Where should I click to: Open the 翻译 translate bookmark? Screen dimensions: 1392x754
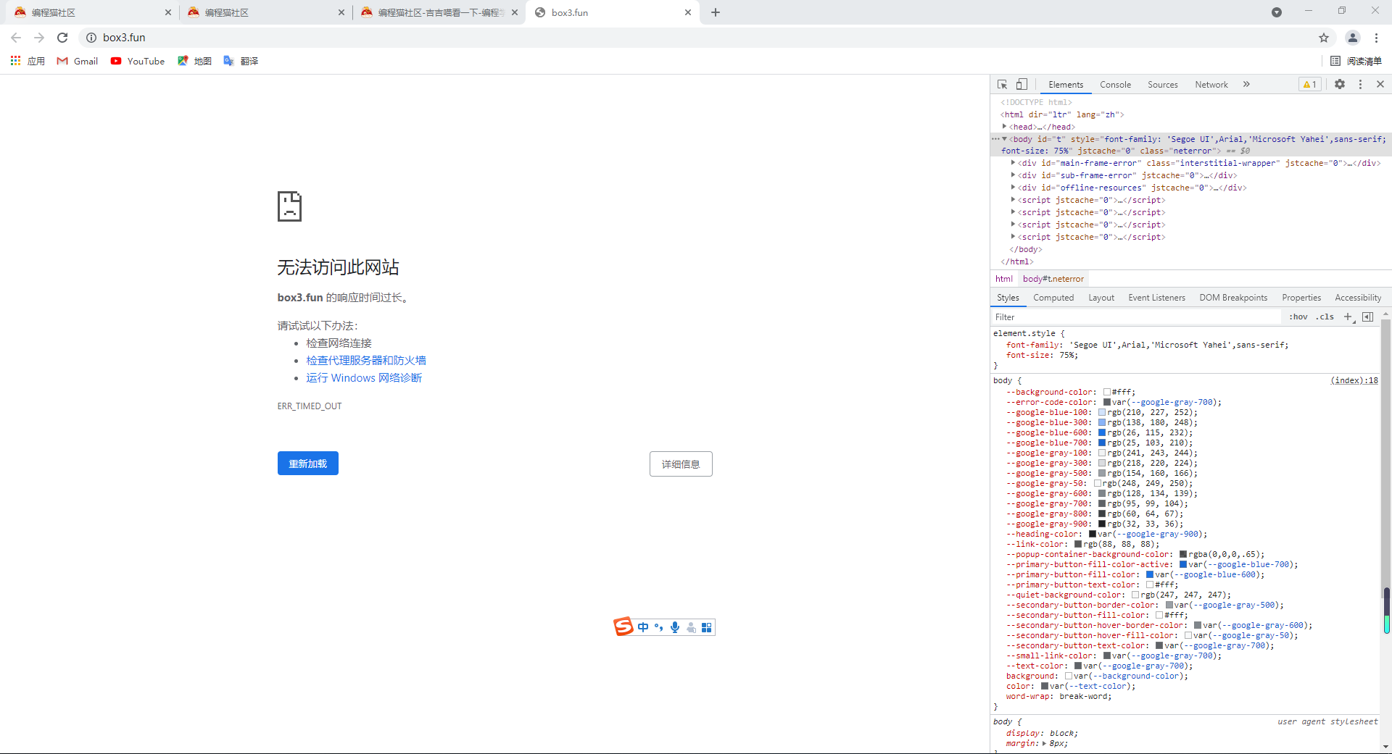pos(241,62)
